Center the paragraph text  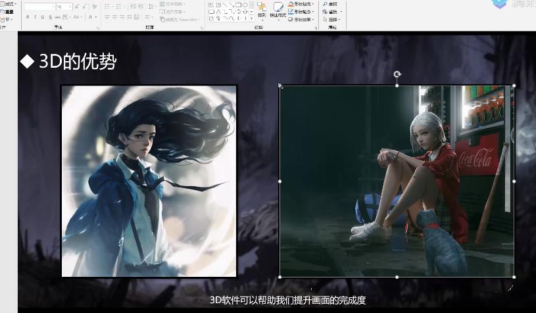coord(115,16)
